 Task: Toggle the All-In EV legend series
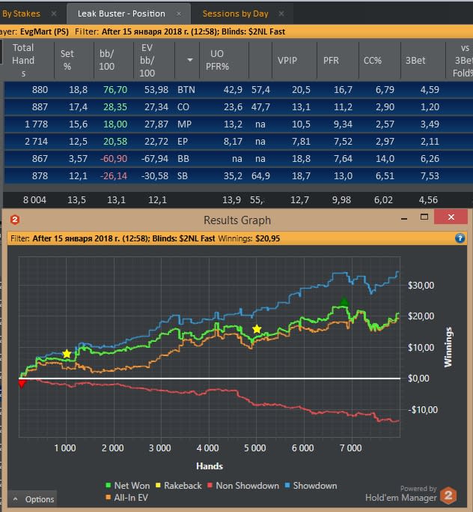click(126, 498)
